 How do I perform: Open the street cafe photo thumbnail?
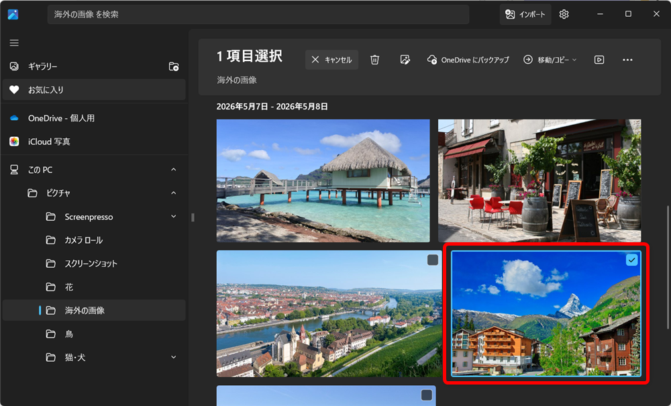point(539,181)
